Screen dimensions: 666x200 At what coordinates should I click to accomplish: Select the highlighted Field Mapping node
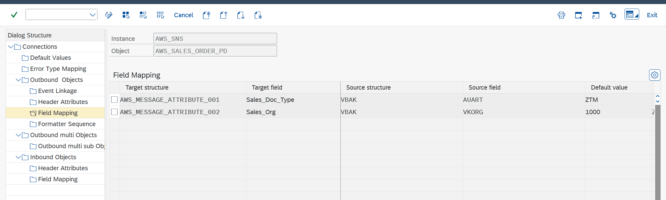point(58,113)
